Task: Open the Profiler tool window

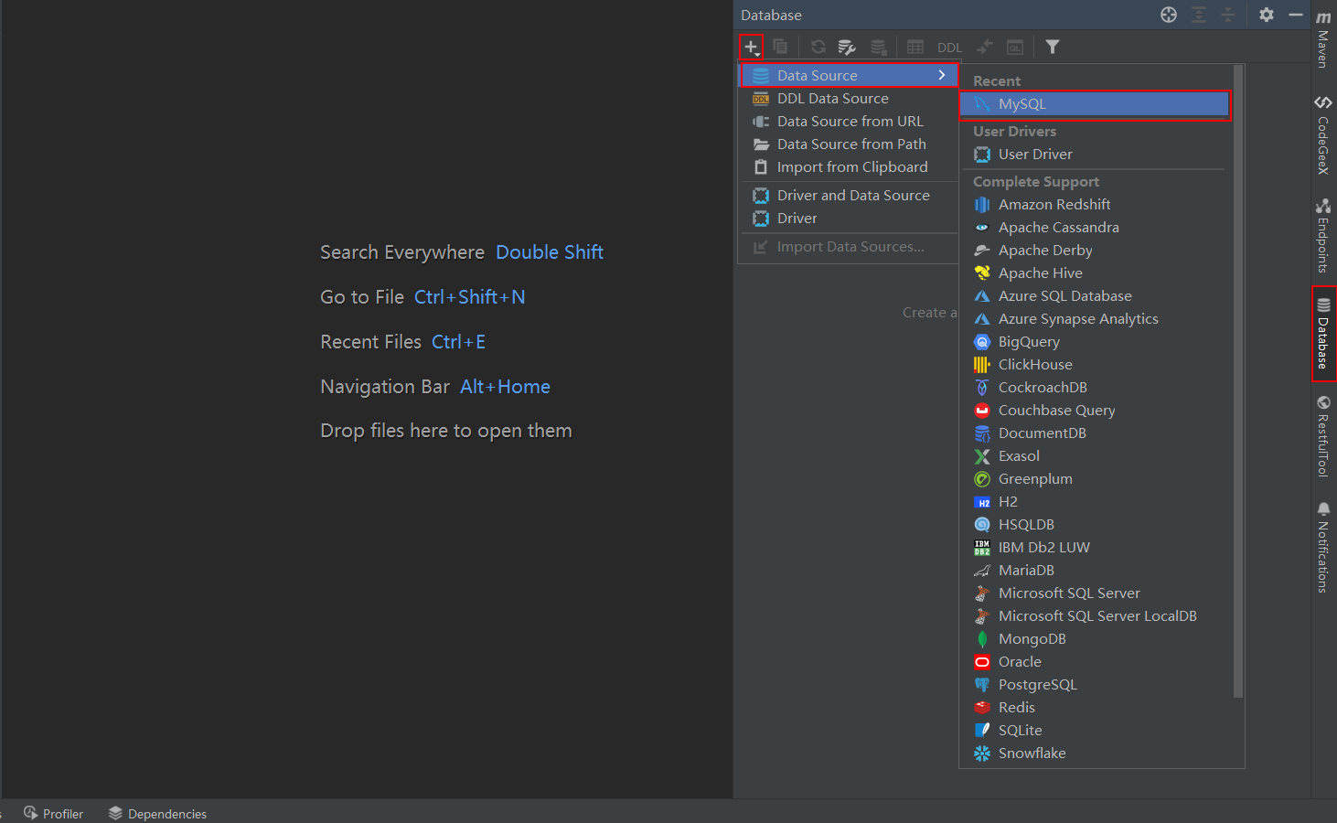Action: pos(53,813)
